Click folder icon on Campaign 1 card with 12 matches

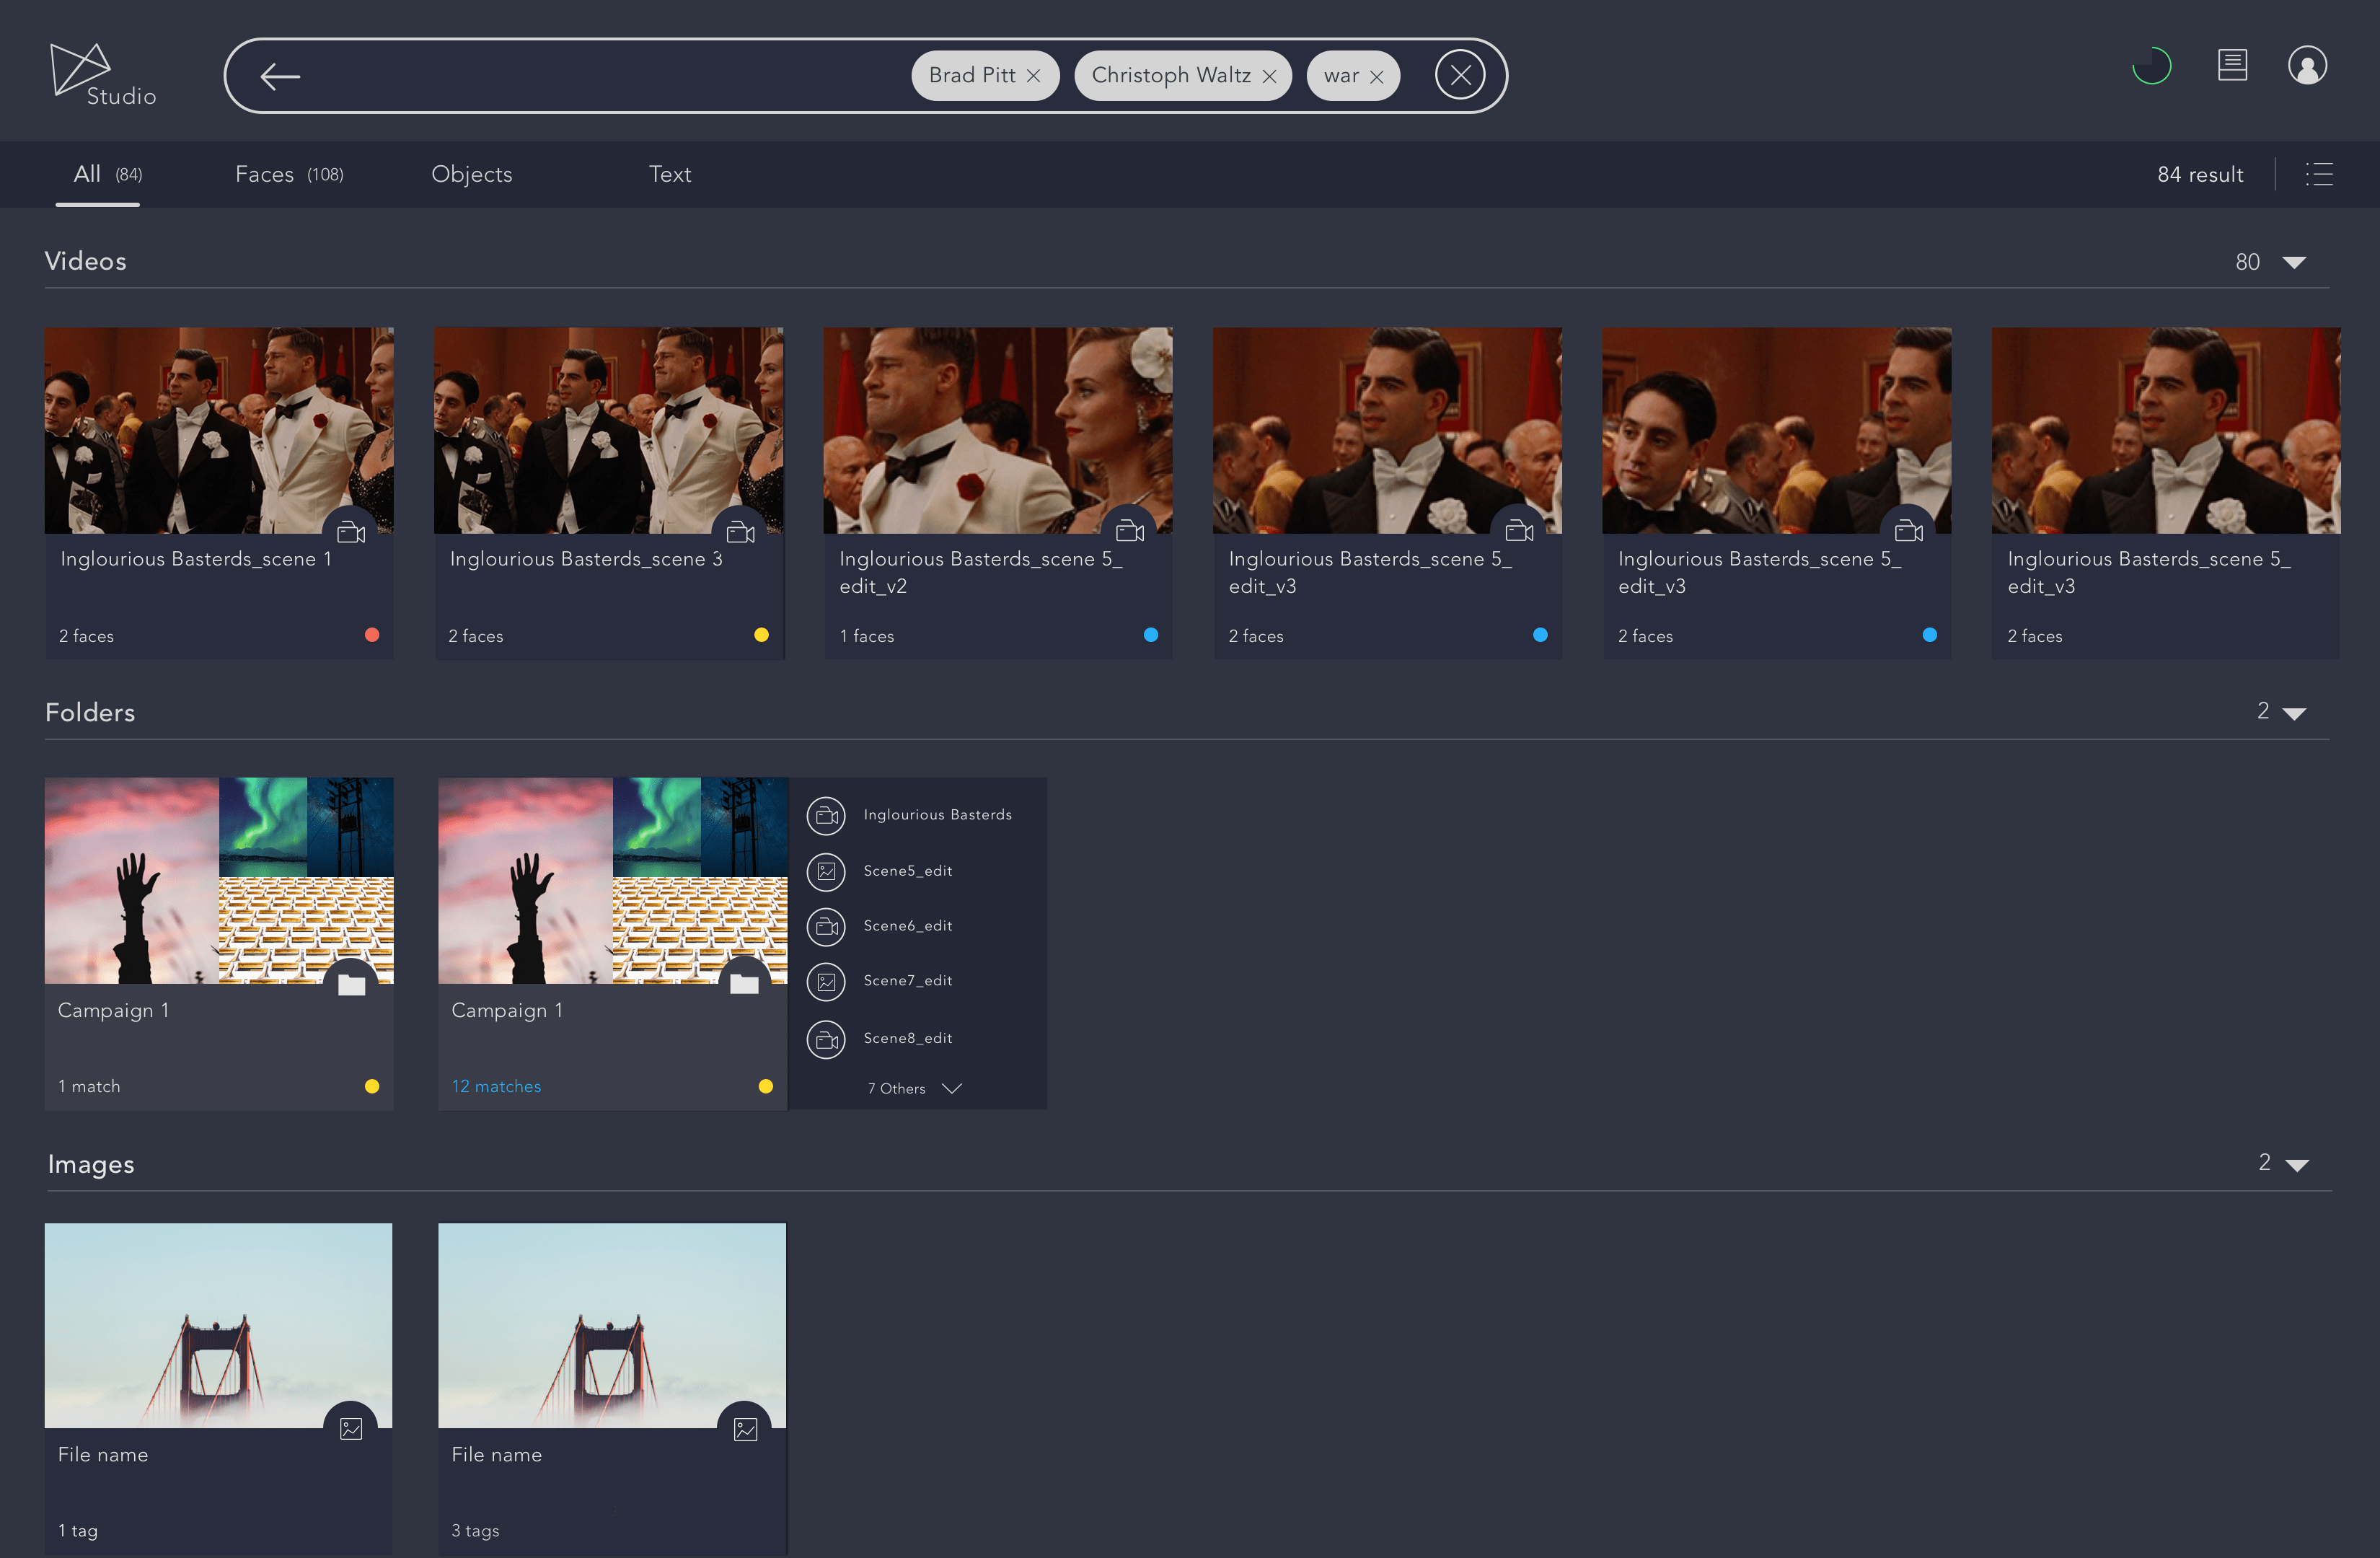744,985
